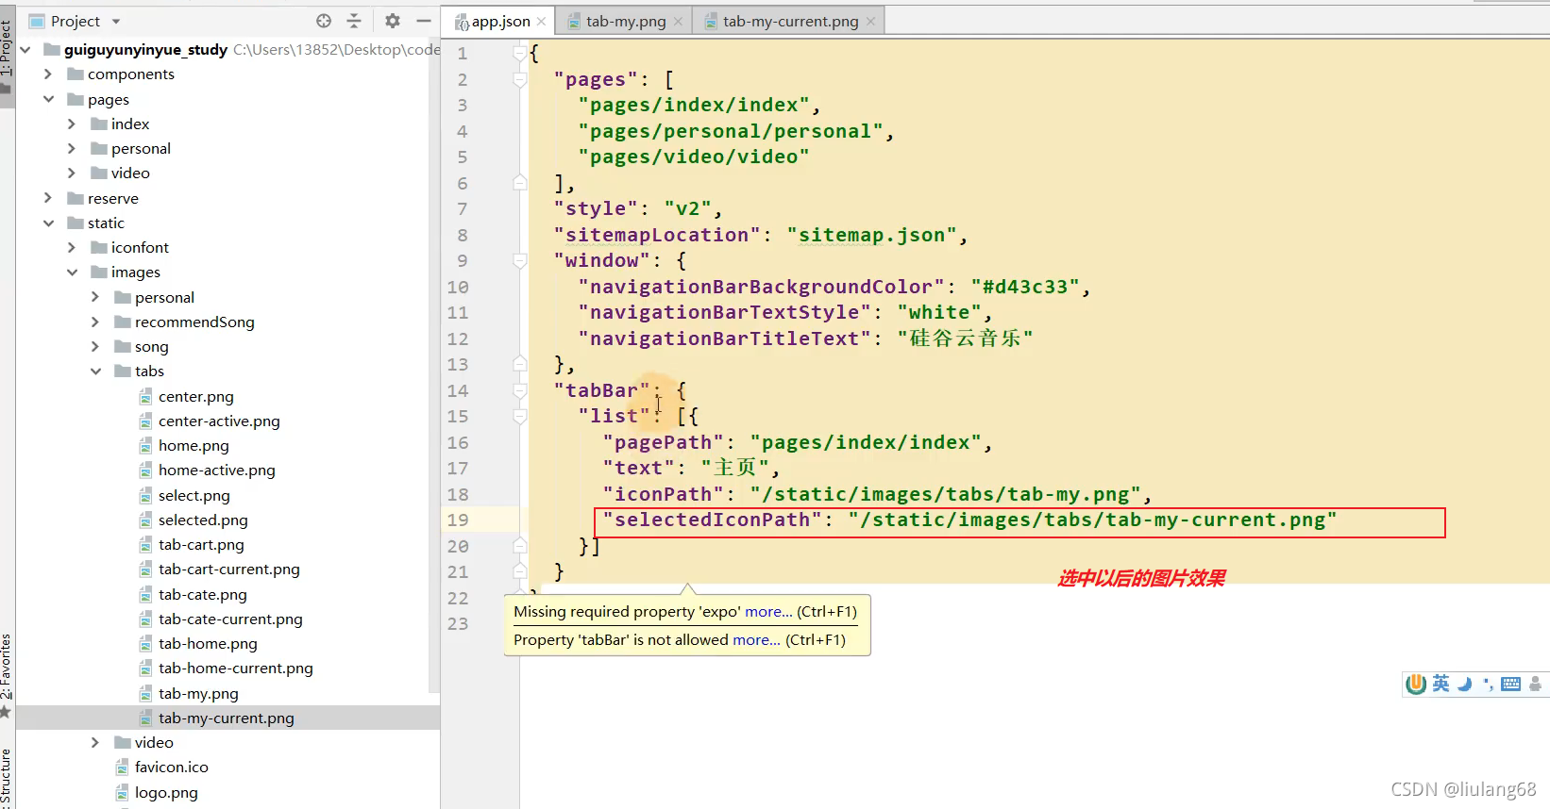
Task: Fold the window object at line 9
Action: [519, 260]
